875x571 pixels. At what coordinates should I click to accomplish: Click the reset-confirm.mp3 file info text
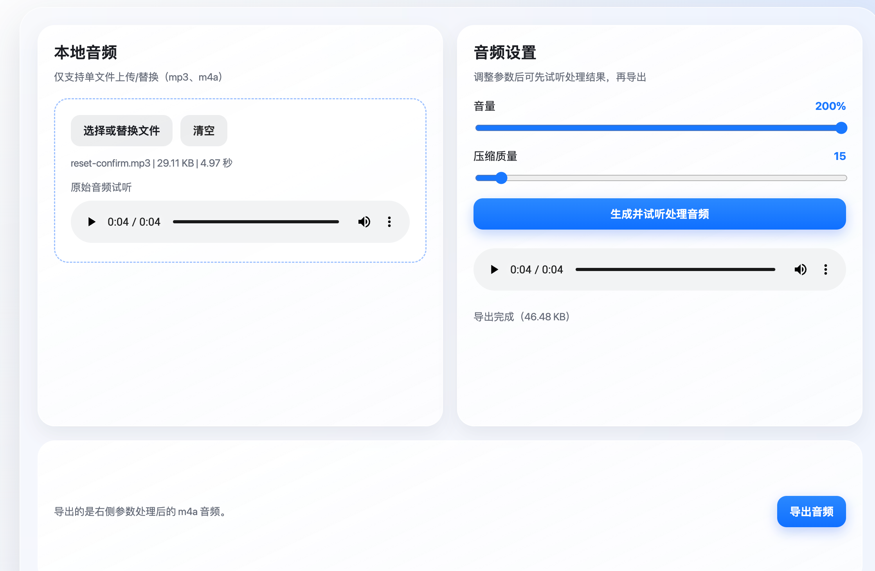click(x=151, y=163)
